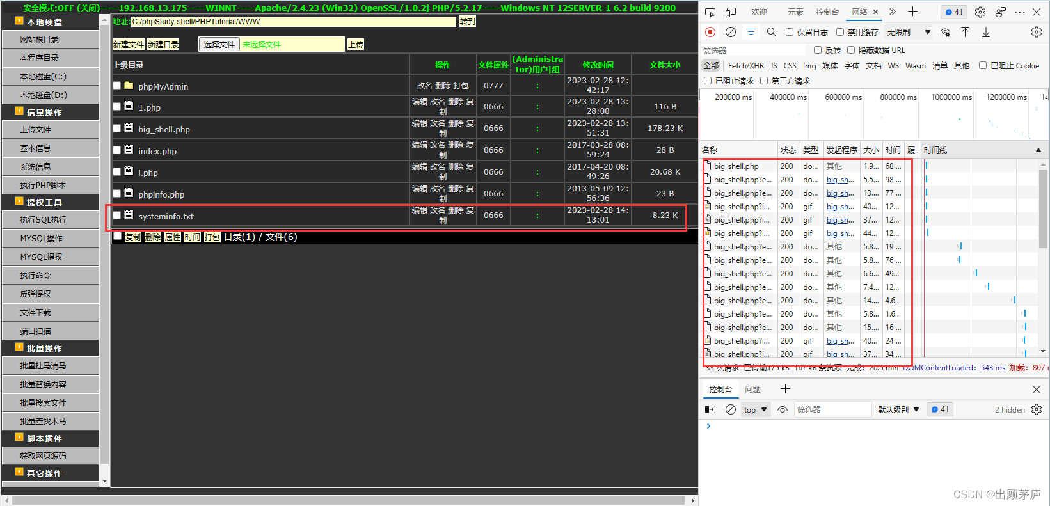1050x506 pixels.
Task: Open console settings gear icon
Action: [1037, 409]
